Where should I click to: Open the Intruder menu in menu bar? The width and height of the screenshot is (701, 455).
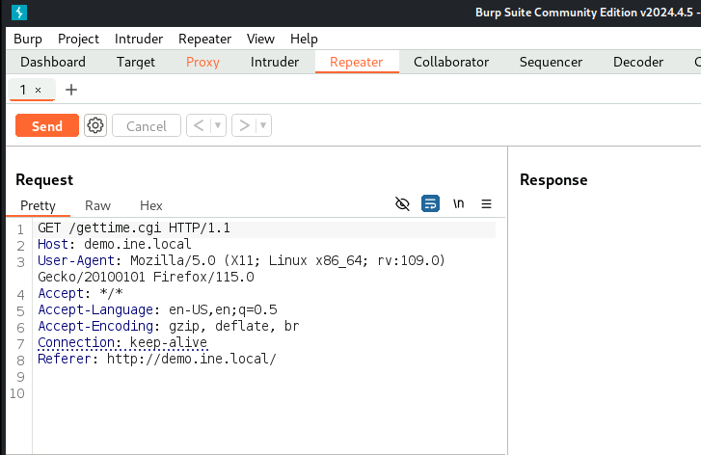tap(139, 39)
